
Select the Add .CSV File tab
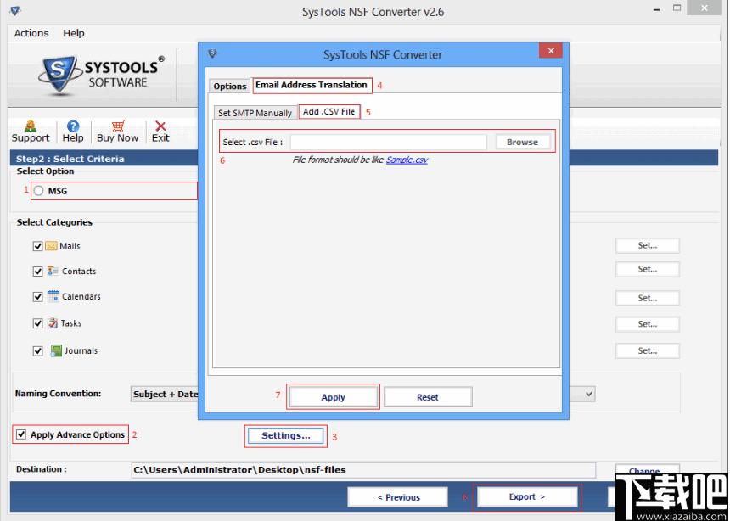[x=329, y=112]
